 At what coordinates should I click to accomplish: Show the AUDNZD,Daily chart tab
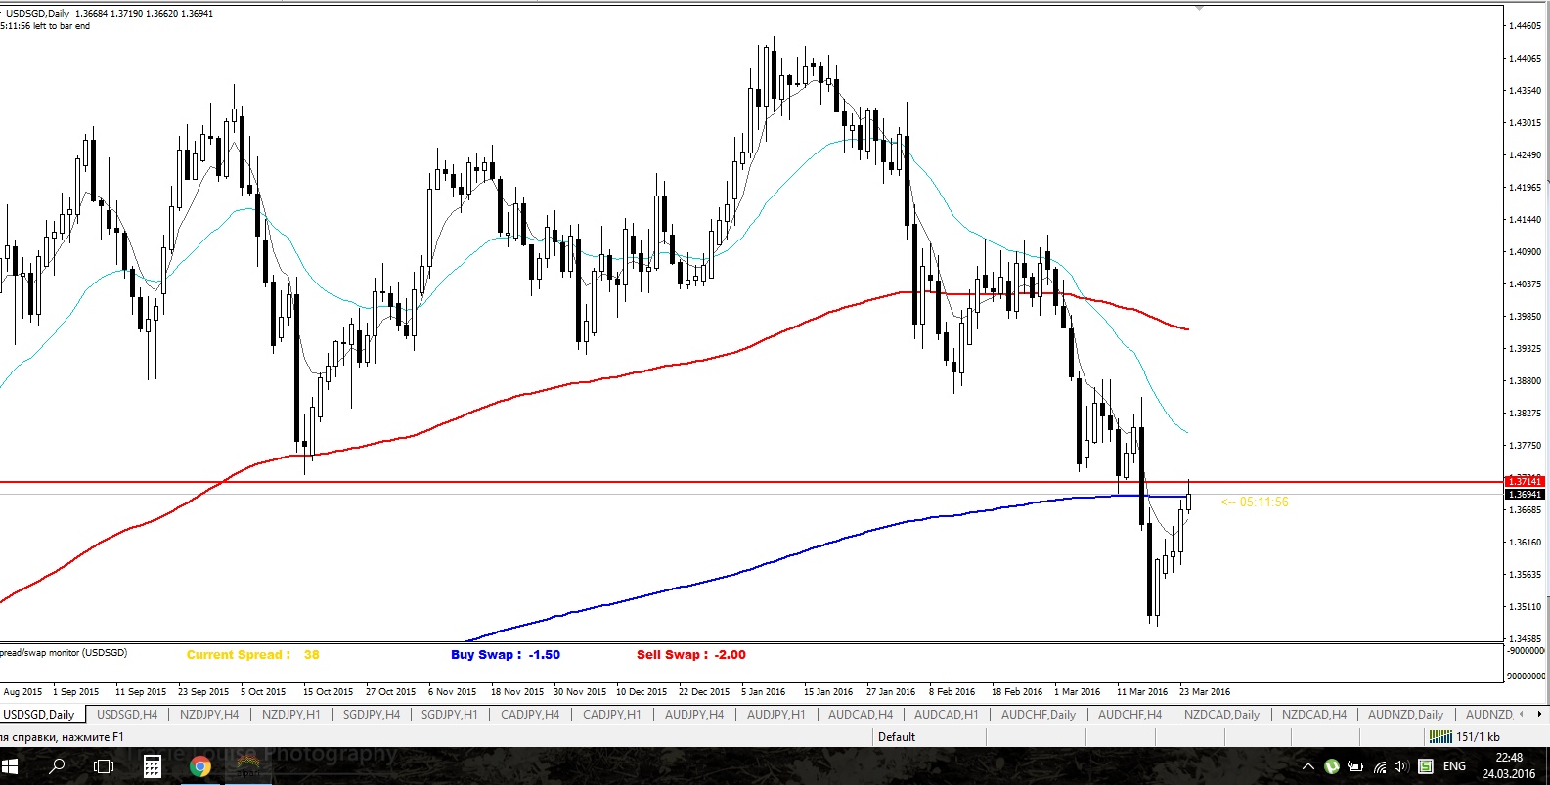[x=1406, y=715]
